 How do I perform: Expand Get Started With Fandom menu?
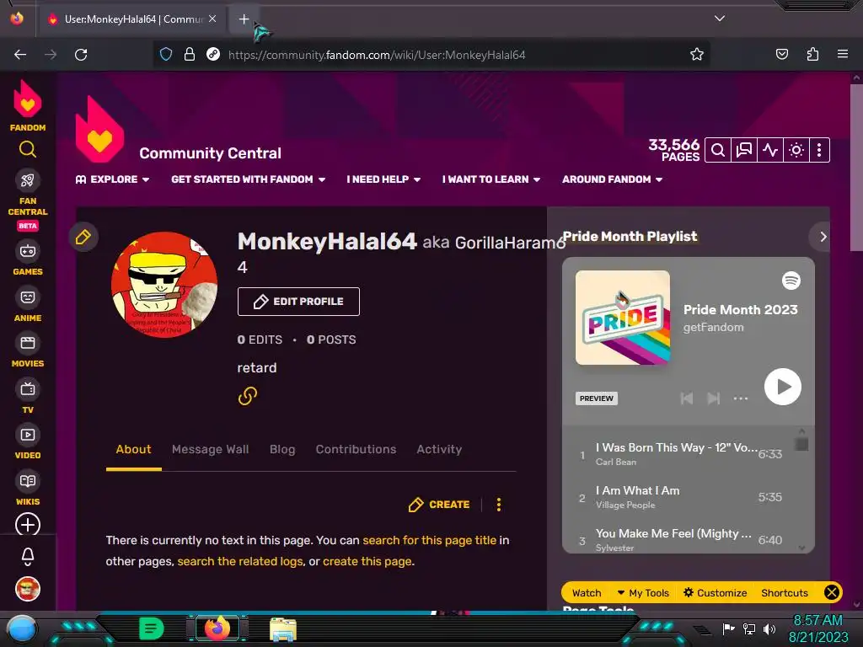tap(249, 179)
